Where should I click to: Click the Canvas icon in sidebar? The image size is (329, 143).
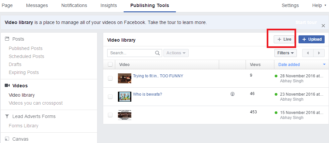pos(7,139)
